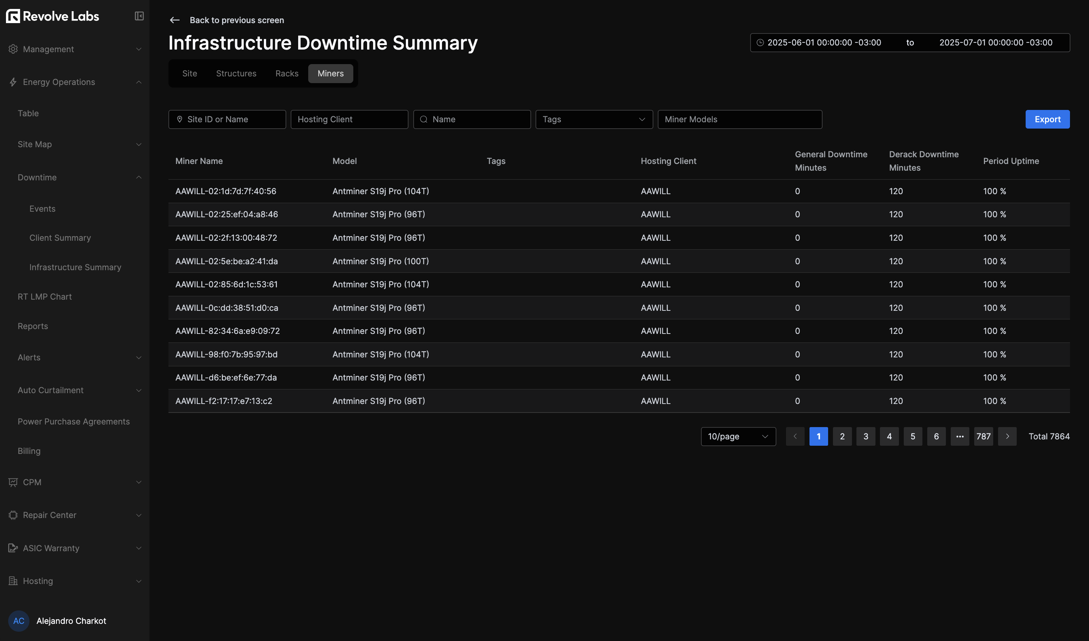
Task: Open the Tags dropdown
Action: [x=594, y=119]
